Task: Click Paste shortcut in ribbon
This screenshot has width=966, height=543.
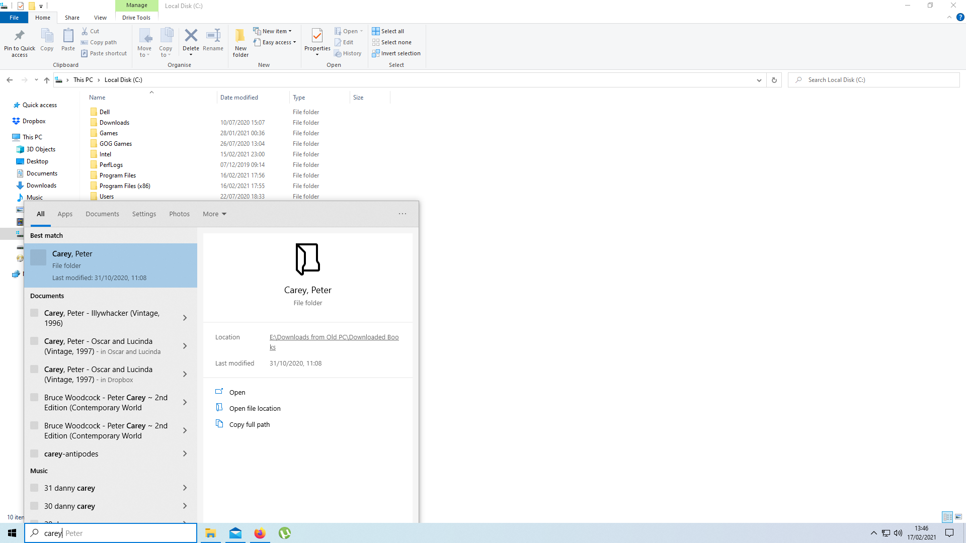Action: pyautogui.click(x=104, y=53)
